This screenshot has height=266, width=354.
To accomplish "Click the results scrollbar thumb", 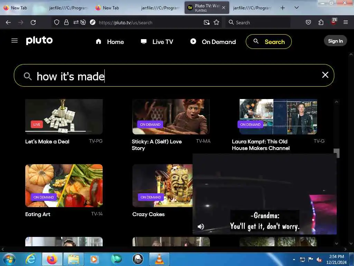I will [x=336, y=153].
